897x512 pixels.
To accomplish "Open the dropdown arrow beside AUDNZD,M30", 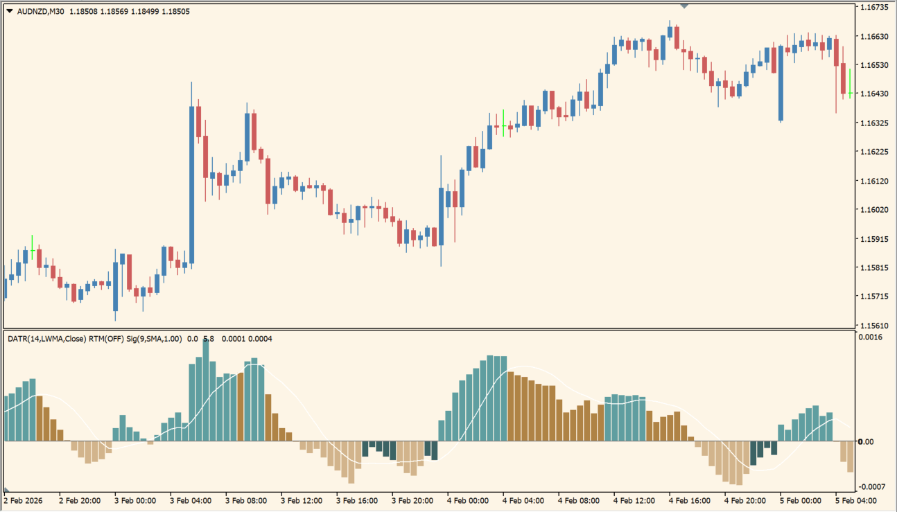I will coord(9,11).
